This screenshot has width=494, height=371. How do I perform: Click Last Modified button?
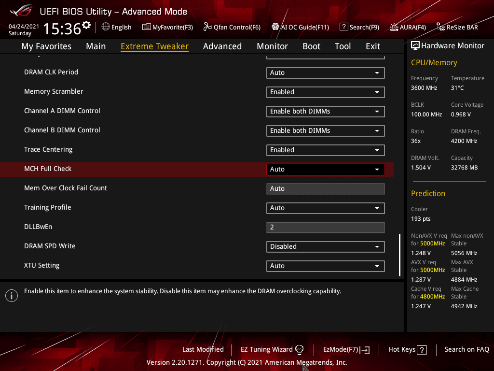(x=203, y=350)
